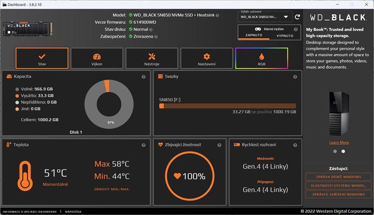Screen dimensions: 374x215
Task: Expand the Výběr zařízení device dropdown
Action: click(x=265, y=17)
